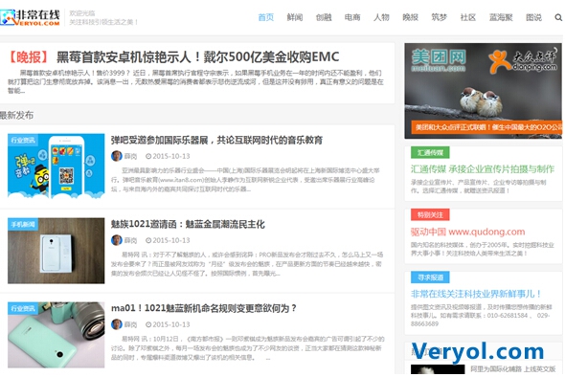565x377 pixels.
Task: Open article 魅族1021邀请函
Action: click(188, 224)
